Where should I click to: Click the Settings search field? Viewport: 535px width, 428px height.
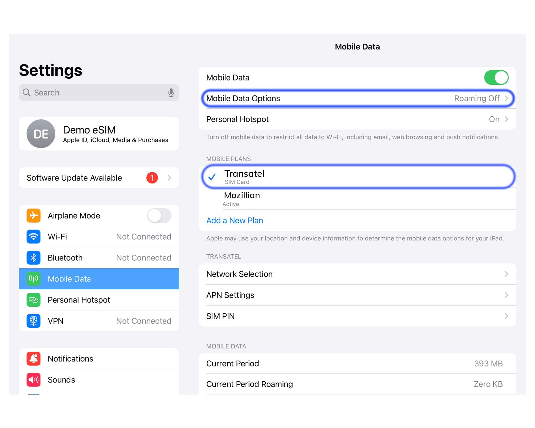click(99, 93)
